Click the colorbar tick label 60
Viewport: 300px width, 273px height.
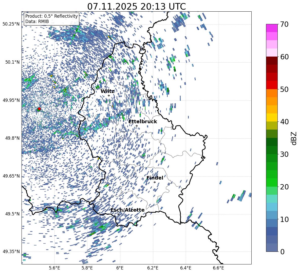click(x=284, y=57)
